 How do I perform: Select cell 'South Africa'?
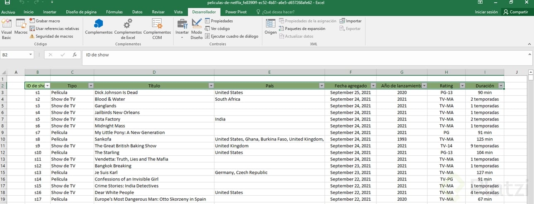pos(269,99)
